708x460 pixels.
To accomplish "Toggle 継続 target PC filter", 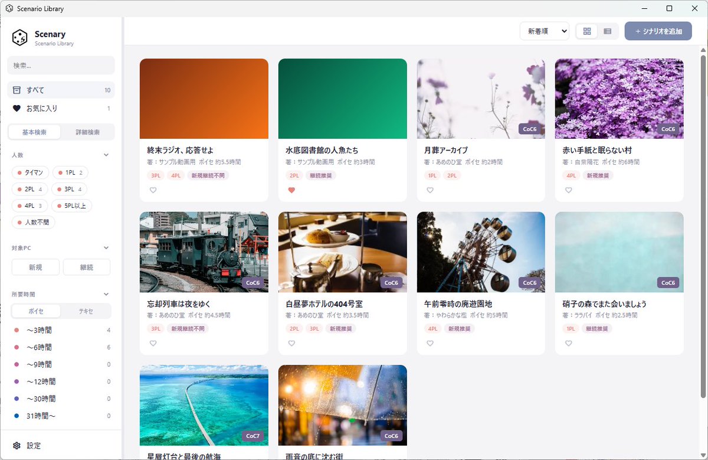I will [x=87, y=267].
